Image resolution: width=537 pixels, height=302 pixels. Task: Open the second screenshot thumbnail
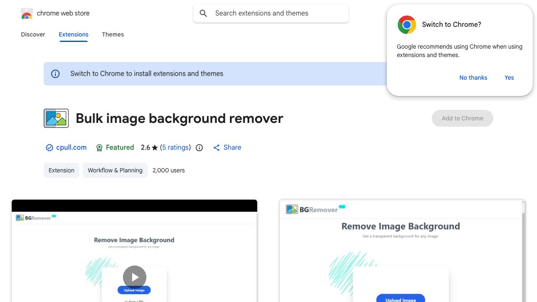[x=402, y=251]
